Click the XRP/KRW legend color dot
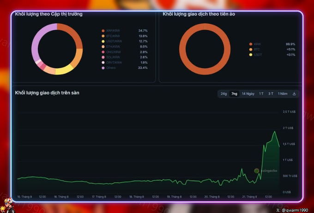Screen dimensions: 314x213 pos(103,30)
